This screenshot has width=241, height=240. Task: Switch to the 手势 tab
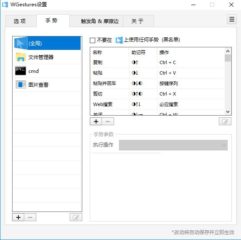53,21
